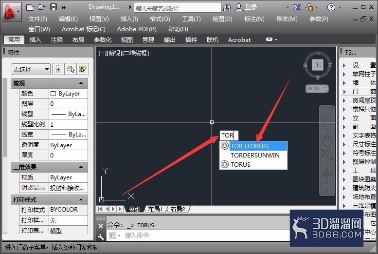378x254 pixels.
Task: Open the 参数(P) menu
Action: (x=319, y=19)
